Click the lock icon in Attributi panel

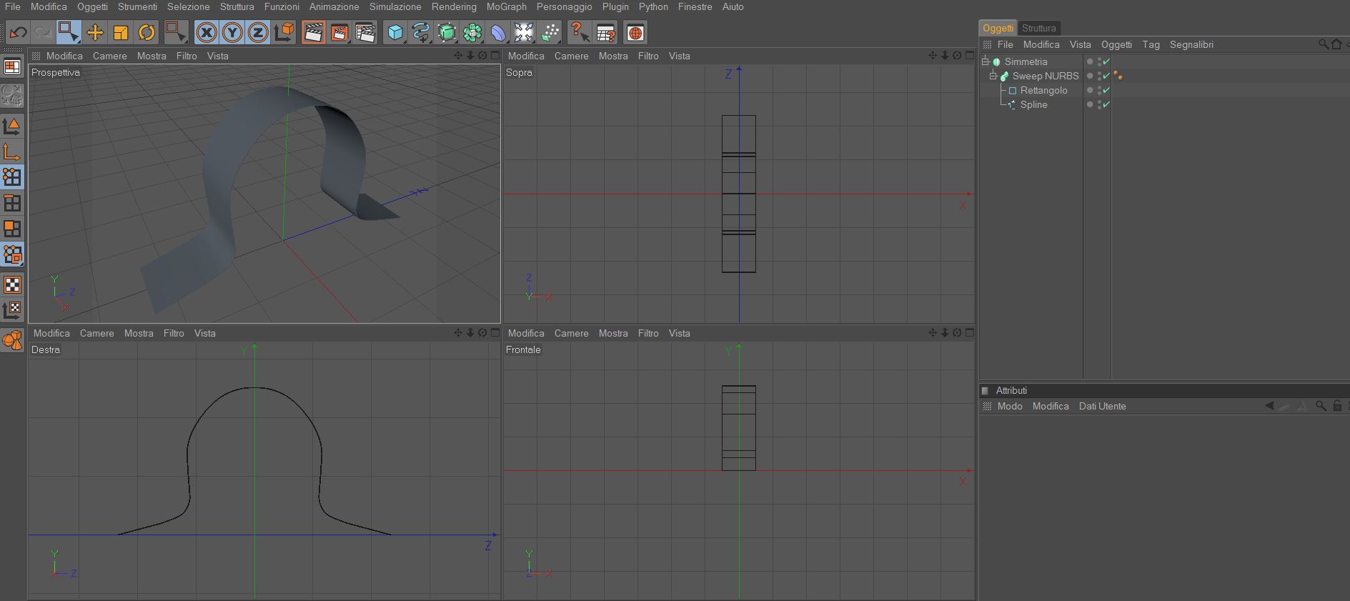click(1337, 406)
